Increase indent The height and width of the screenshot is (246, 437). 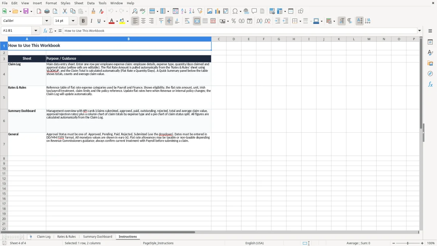(x=277, y=21)
